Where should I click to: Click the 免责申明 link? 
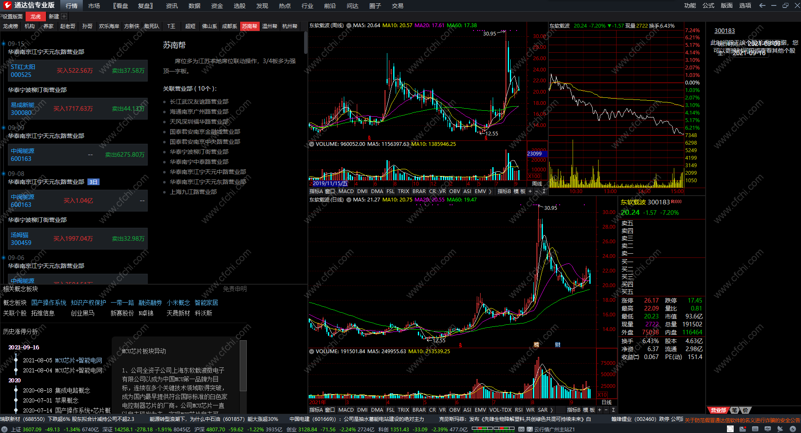(x=235, y=289)
